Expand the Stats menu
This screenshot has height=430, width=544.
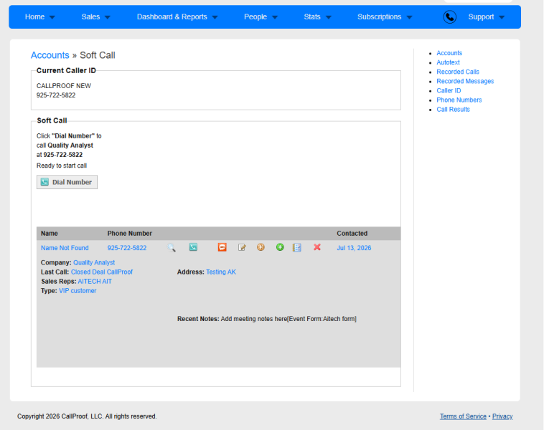[317, 17]
